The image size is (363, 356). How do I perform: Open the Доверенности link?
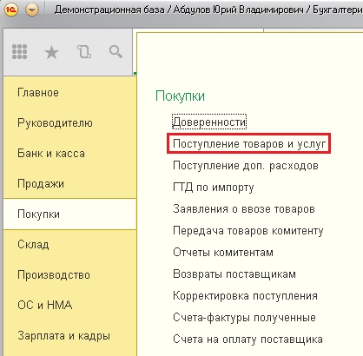pyautogui.click(x=209, y=122)
